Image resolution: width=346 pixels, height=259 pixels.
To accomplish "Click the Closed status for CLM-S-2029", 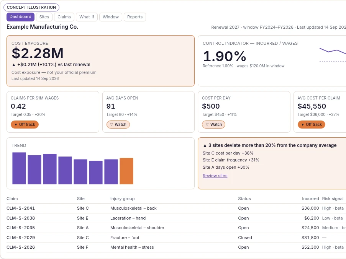I will pos(245,238).
